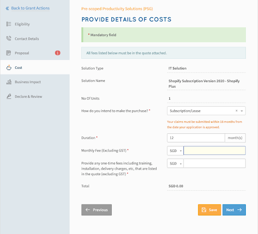Open the Declare & Review section
Viewport: 258px width, 234px height.
(28, 97)
